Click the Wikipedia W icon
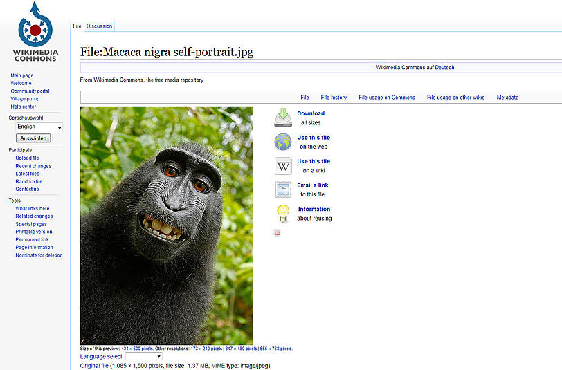The height and width of the screenshot is (370, 562). 283,166
